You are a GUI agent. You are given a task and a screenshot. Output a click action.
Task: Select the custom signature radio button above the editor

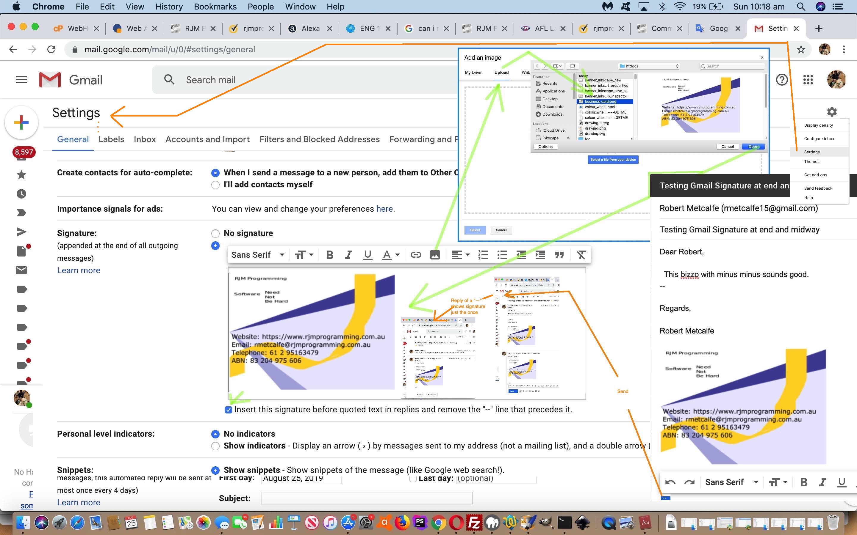(x=215, y=246)
